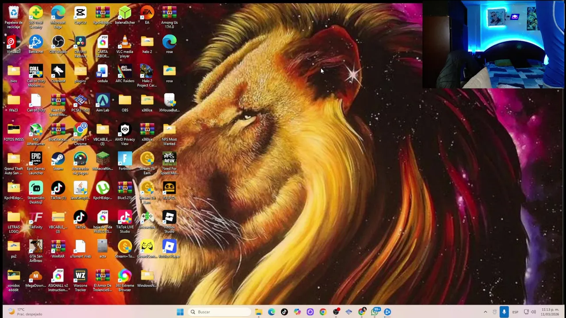
Task: Select the cedula Word document
Action: 102,74
